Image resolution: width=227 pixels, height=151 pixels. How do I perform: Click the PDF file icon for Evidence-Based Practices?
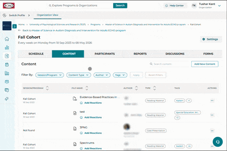[x=75, y=99]
